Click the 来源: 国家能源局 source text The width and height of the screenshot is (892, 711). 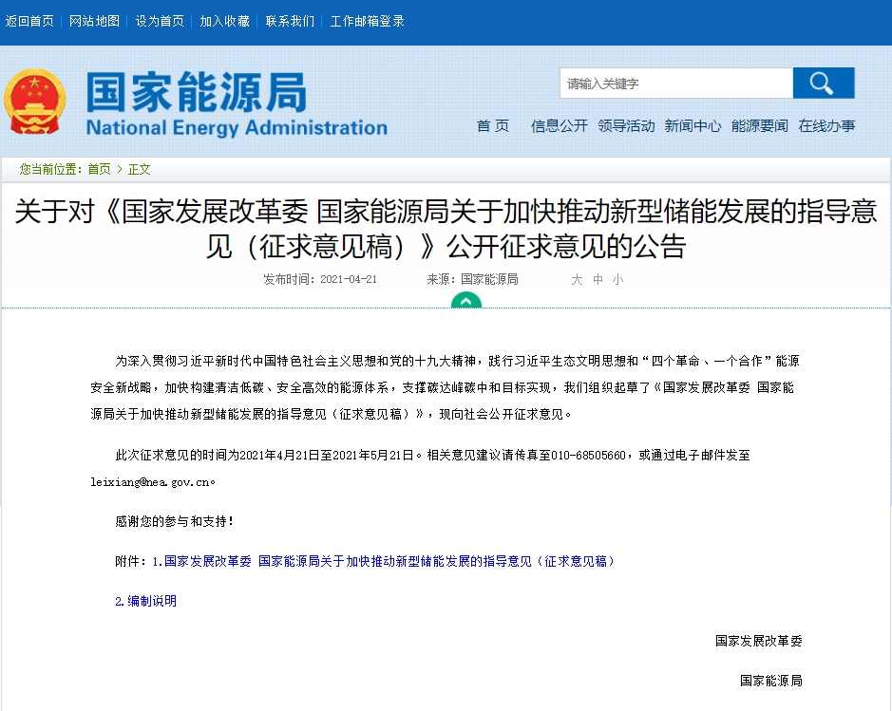pos(473,279)
